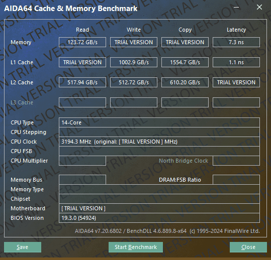Viewport: 271px width, 260px height.
Task: Click the CPU Type label
Action: click(22, 122)
